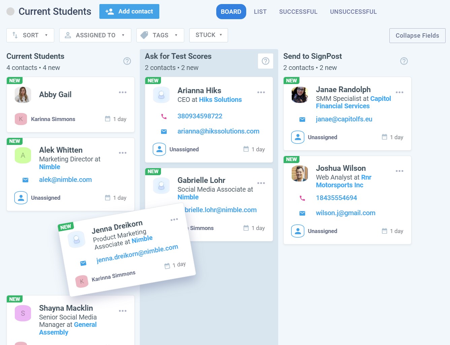
Task: Switch to the LIST view tab
Action: click(260, 12)
